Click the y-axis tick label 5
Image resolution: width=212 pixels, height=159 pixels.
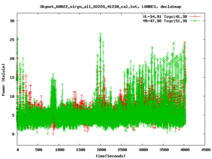point(13,115)
